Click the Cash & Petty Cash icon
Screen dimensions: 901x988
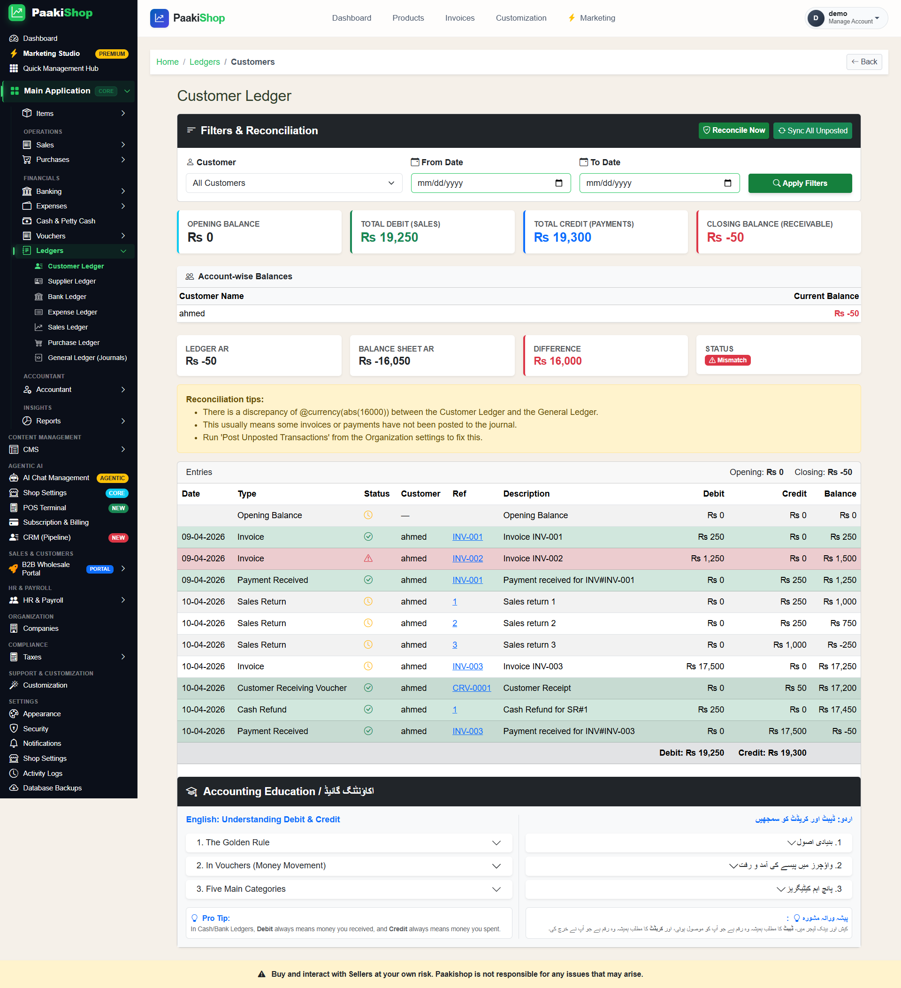[x=27, y=221]
